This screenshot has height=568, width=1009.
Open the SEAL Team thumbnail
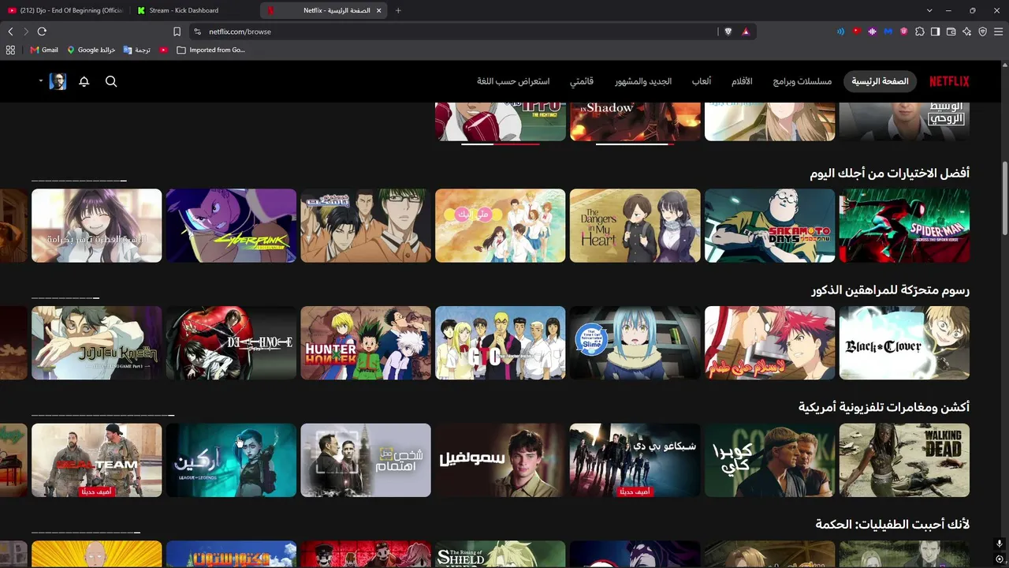(96, 460)
